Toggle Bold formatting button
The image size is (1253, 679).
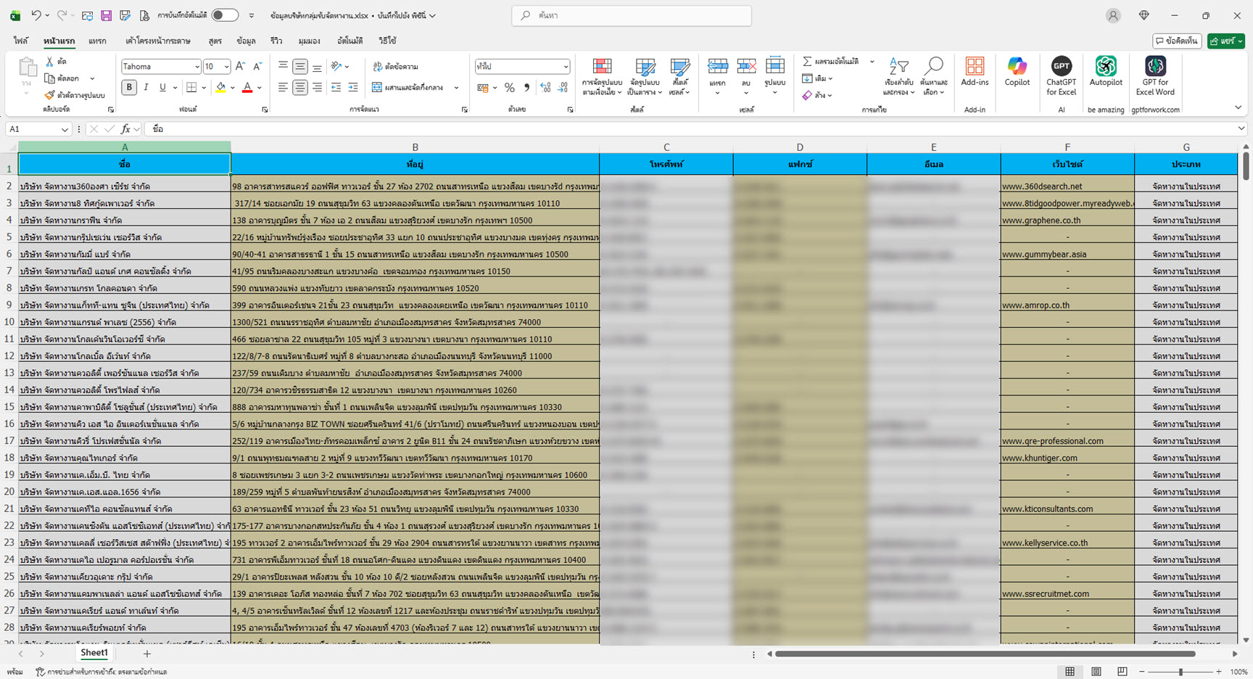(129, 88)
